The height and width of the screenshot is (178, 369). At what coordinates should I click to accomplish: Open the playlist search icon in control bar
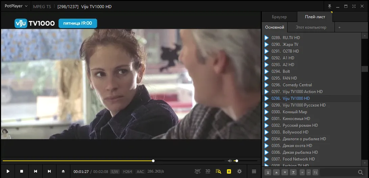[x=218, y=172]
